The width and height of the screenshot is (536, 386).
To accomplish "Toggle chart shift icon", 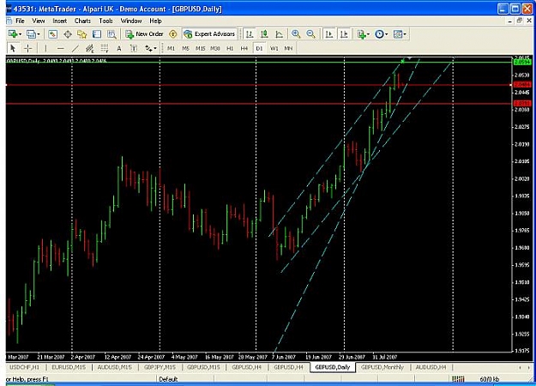I will click(344, 34).
